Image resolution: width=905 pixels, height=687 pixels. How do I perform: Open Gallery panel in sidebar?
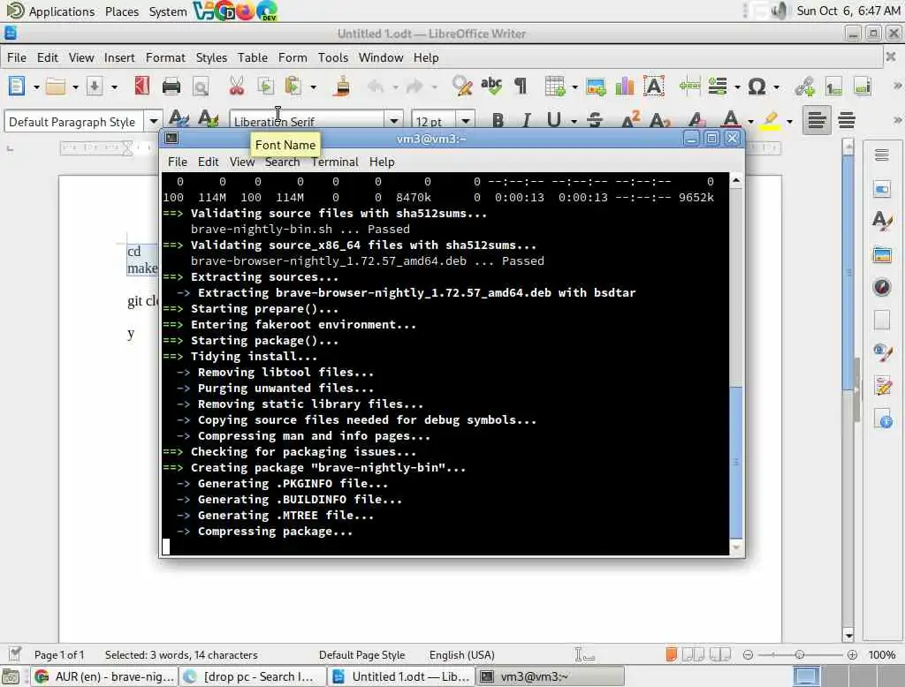pos(881,254)
